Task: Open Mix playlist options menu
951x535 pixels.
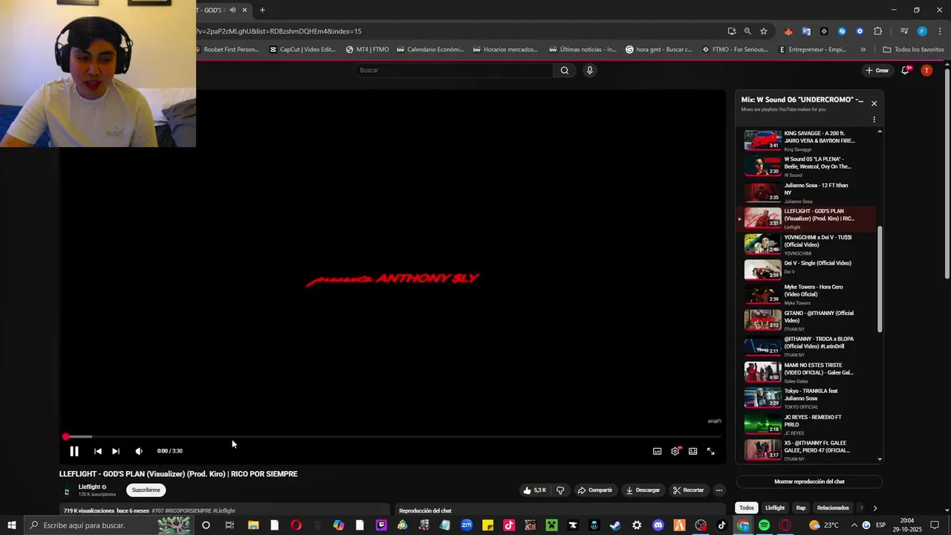Action: click(x=874, y=120)
